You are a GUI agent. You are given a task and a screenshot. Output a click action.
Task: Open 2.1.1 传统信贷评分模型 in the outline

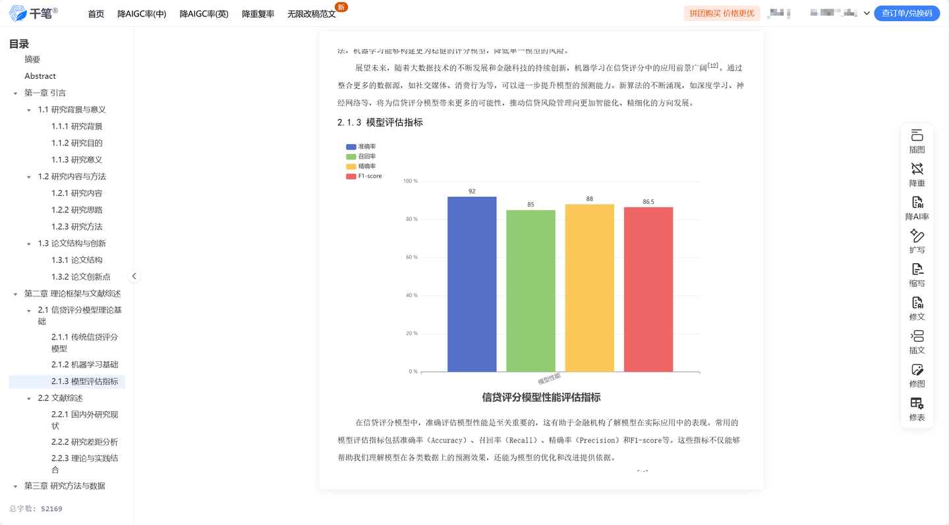coord(85,343)
